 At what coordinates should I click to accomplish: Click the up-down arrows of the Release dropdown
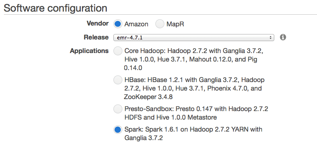270,38
